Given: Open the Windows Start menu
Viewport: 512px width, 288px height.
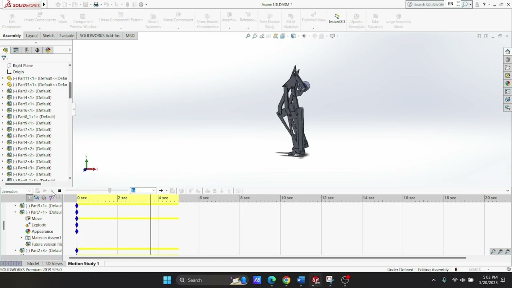Looking at the screenshot, I should pos(167,280).
